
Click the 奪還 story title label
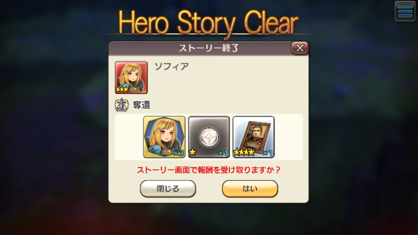pyautogui.click(x=142, y=105)
